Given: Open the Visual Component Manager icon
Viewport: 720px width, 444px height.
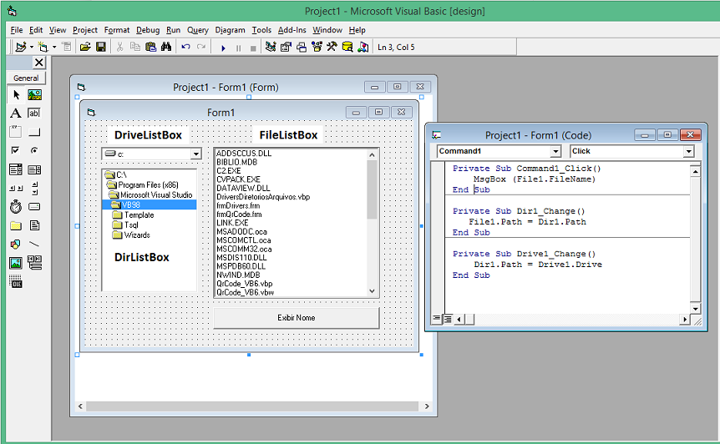Looking at the screenshot, I should pos(363,47).
